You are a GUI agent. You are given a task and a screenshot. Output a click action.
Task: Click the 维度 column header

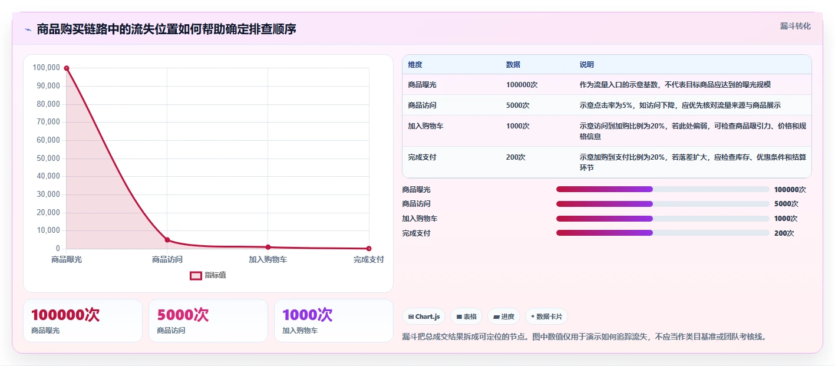pos(415,65)
